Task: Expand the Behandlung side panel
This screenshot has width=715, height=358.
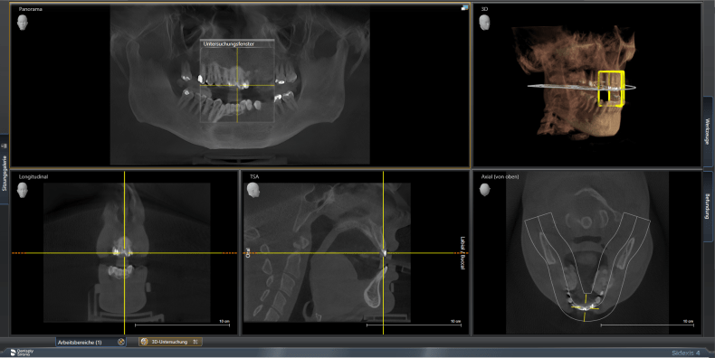Action: pyautogui.click(x=708, y=206)
